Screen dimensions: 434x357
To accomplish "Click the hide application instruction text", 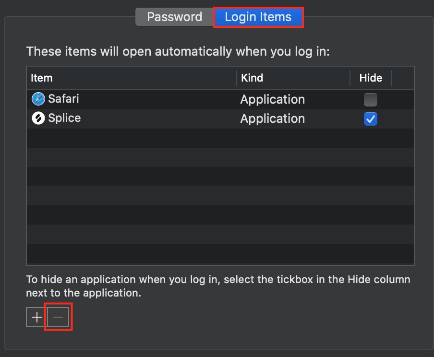I will [x=218, y=286].
